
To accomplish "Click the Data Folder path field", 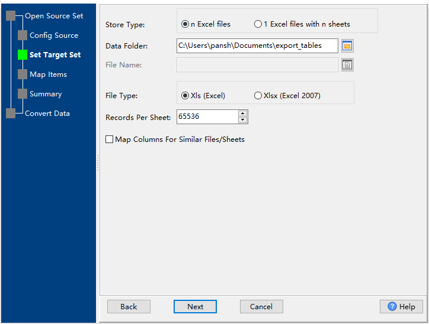I will (257, 46).
